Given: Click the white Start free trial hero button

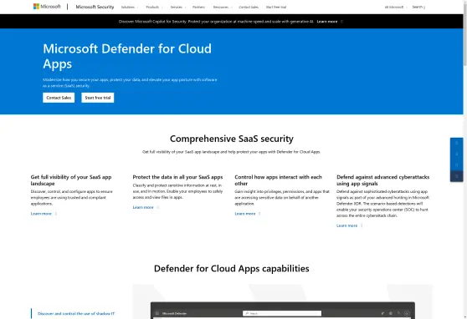Looking at the screenshot, I should click(x=98, y=98).
